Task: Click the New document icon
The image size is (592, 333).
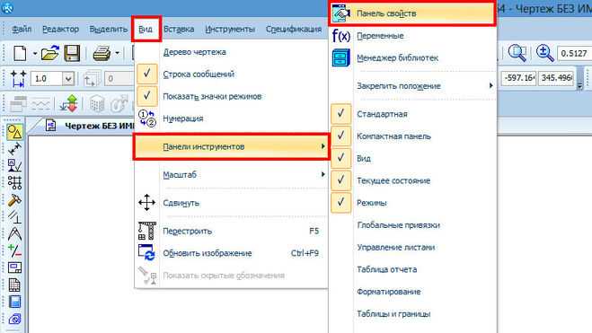Action: 20,53
